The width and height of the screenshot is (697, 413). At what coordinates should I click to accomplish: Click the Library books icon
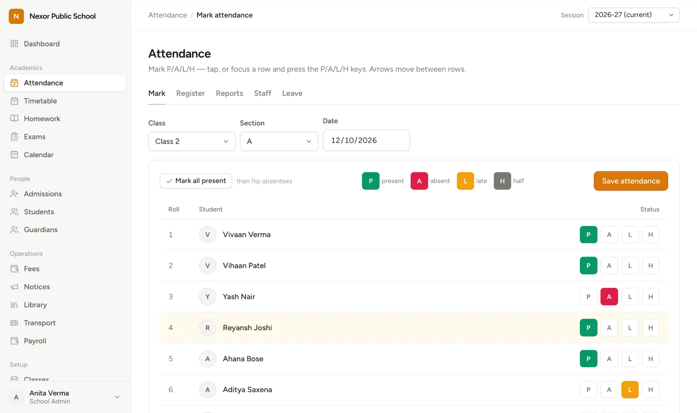click(14, 305)
